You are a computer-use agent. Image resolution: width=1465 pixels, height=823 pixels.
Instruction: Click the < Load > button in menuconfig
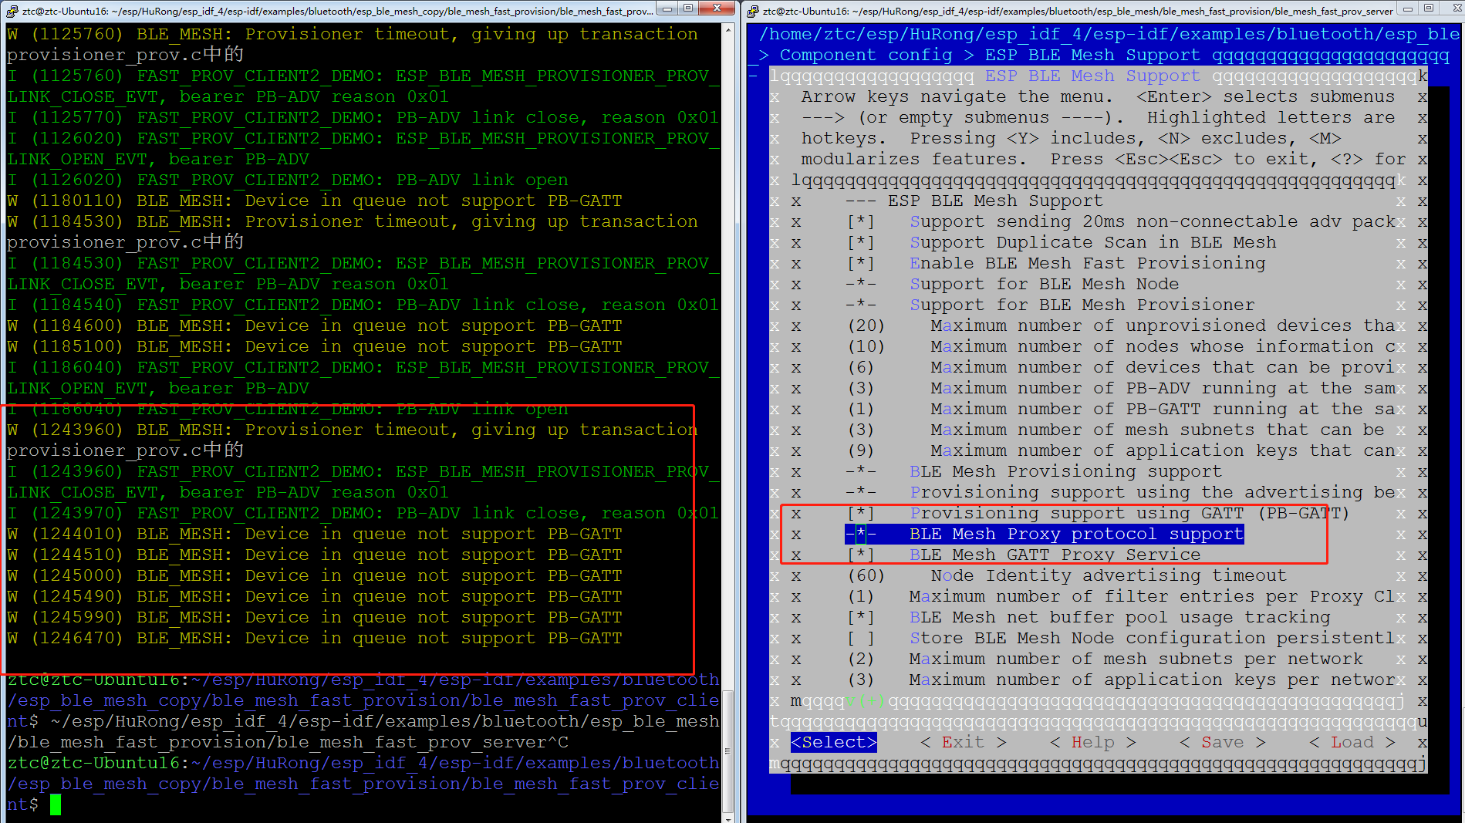click(x=1352, y=742)
